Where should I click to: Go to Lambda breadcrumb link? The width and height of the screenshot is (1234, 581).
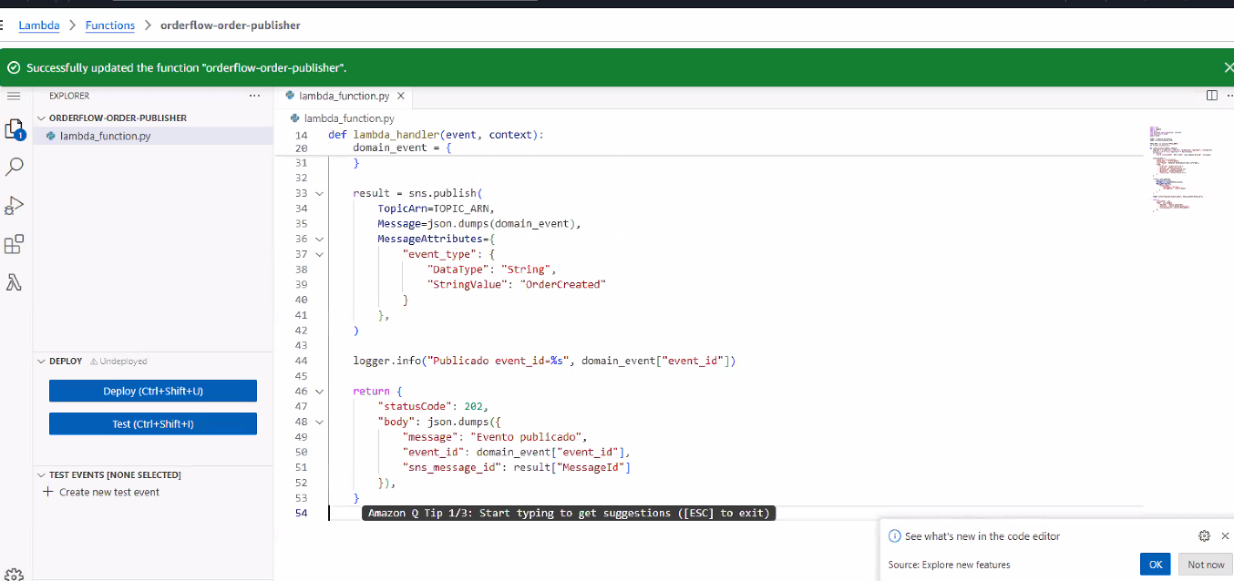tap(39, 25)
